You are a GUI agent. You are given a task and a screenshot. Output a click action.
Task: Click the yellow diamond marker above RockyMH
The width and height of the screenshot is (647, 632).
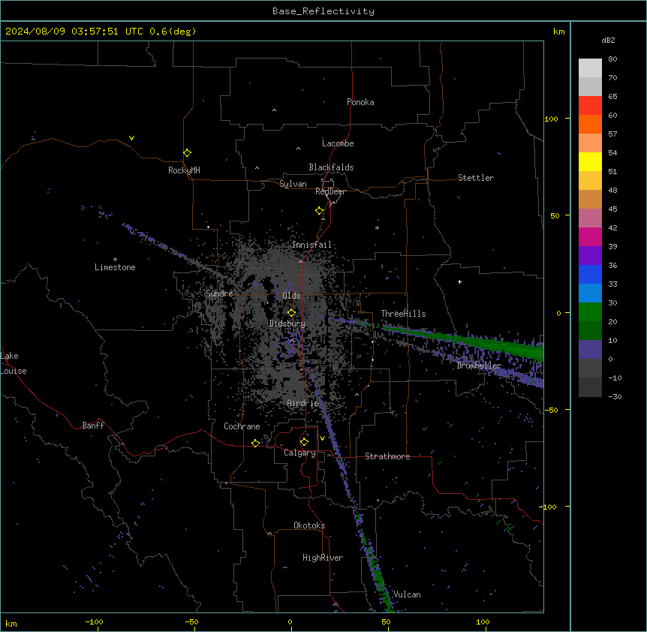187,153
